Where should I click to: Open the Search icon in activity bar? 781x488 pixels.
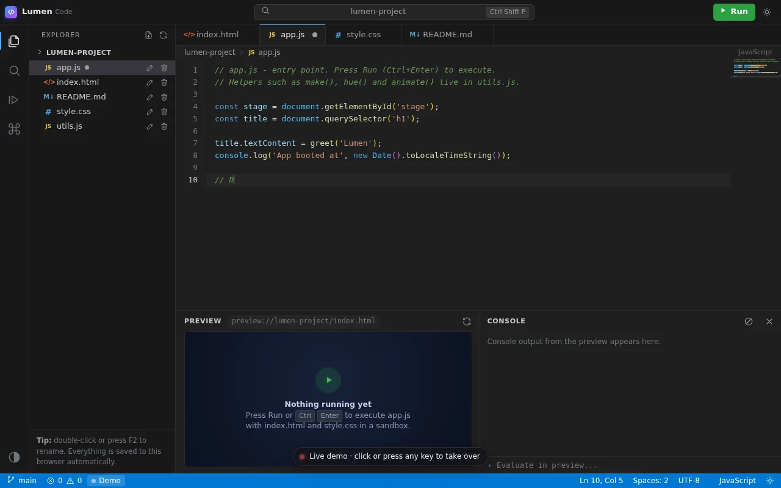(x=14, y=70)
